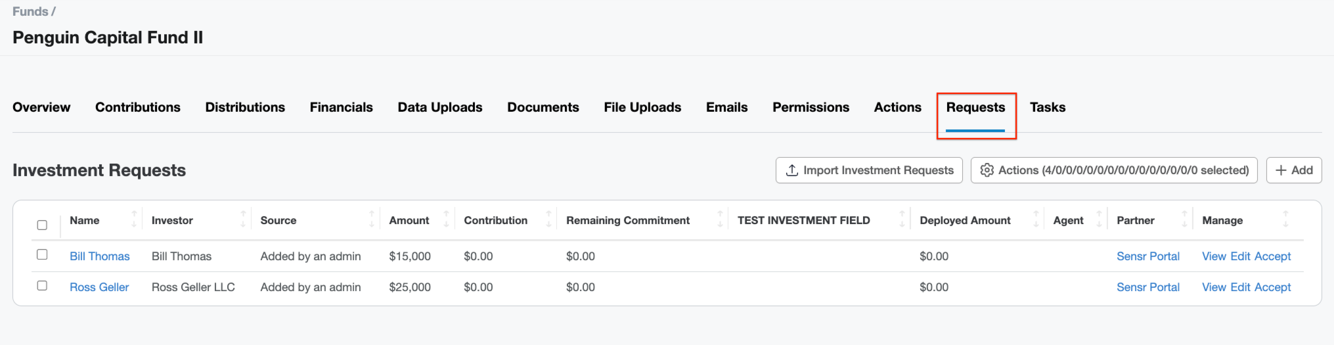Edit the Ross Geller investment request

click(x=1240, y=287)
